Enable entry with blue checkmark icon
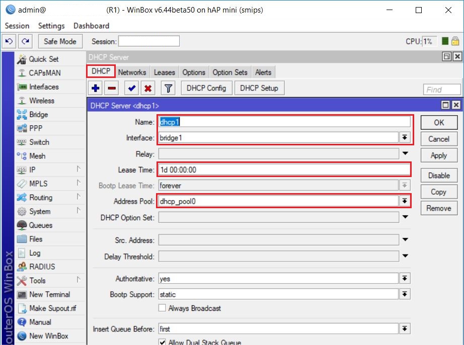Image resolution: width=464 pixels, height=345 pixels. coord(132,88)
